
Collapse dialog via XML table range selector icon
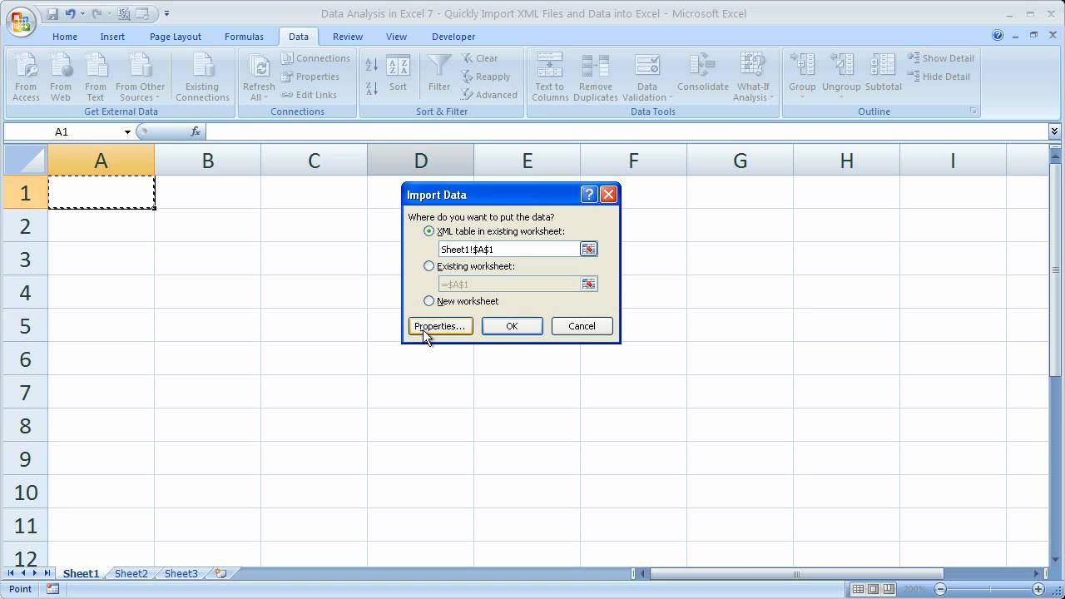[589, 249]
